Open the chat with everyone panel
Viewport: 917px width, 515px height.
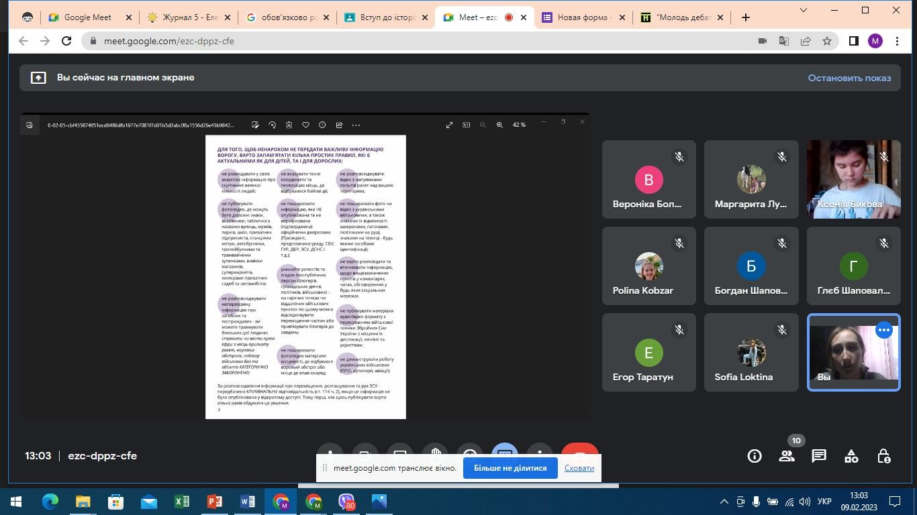[819, 456]
